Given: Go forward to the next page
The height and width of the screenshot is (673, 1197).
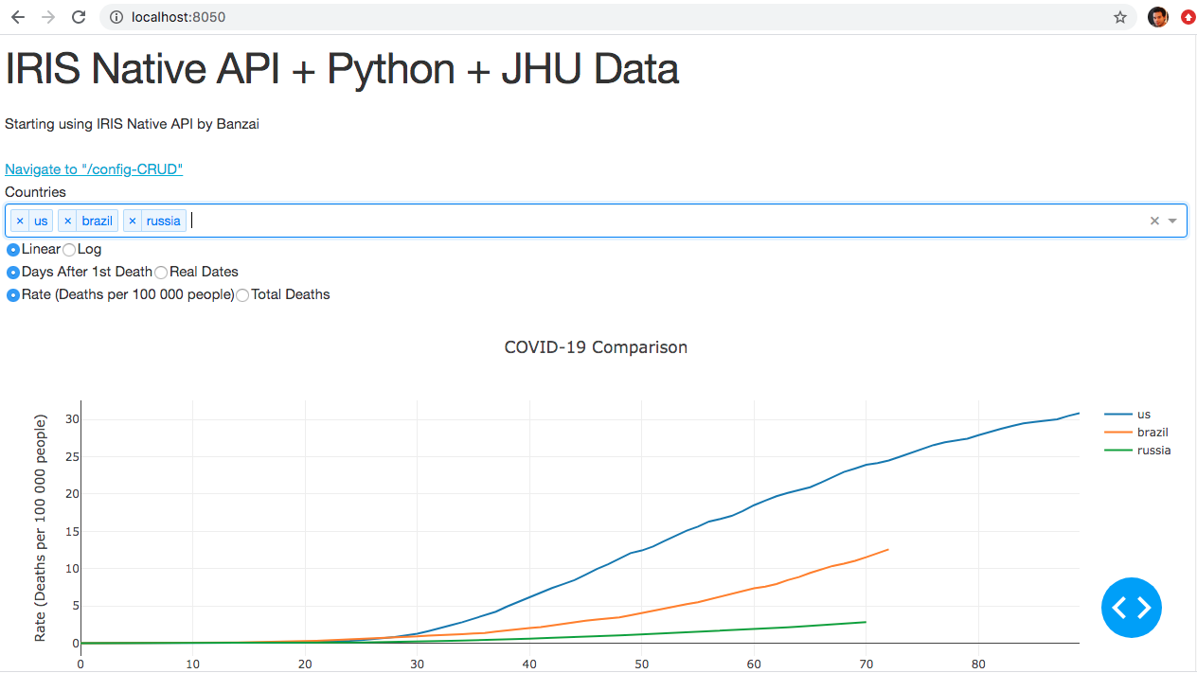Looking at the screenshot, I should coord(48,17).
